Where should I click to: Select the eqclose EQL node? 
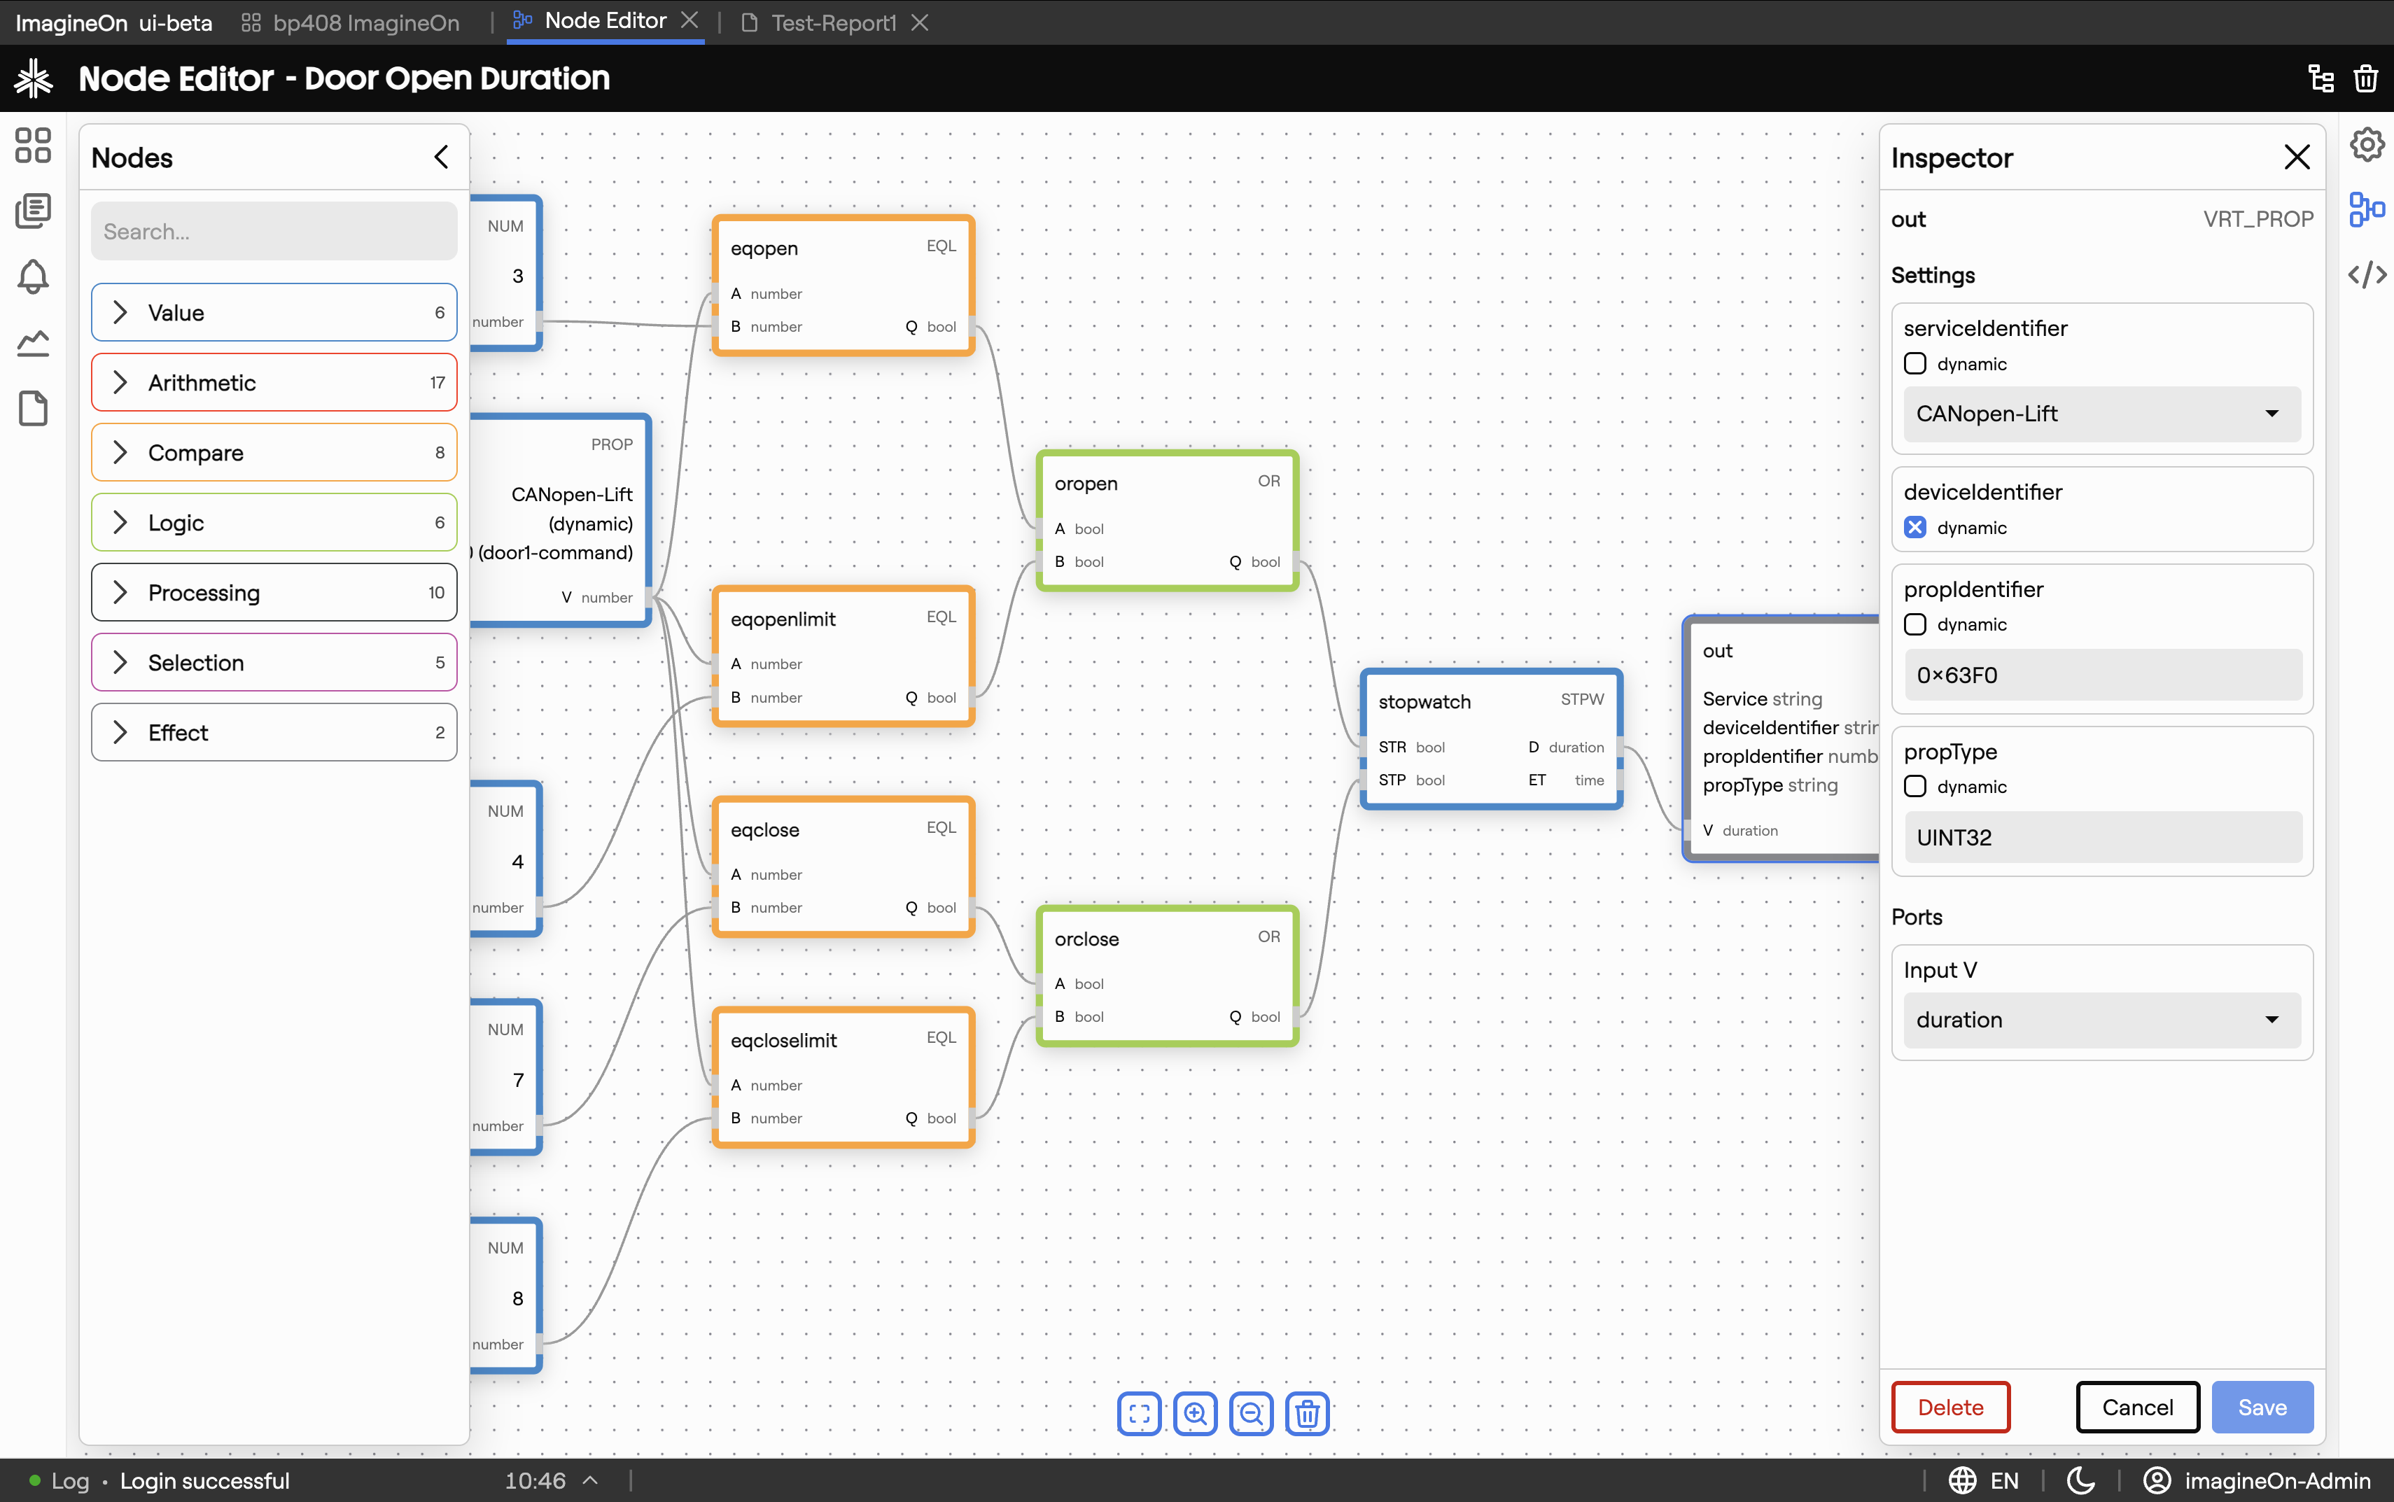tap(842, 867)
